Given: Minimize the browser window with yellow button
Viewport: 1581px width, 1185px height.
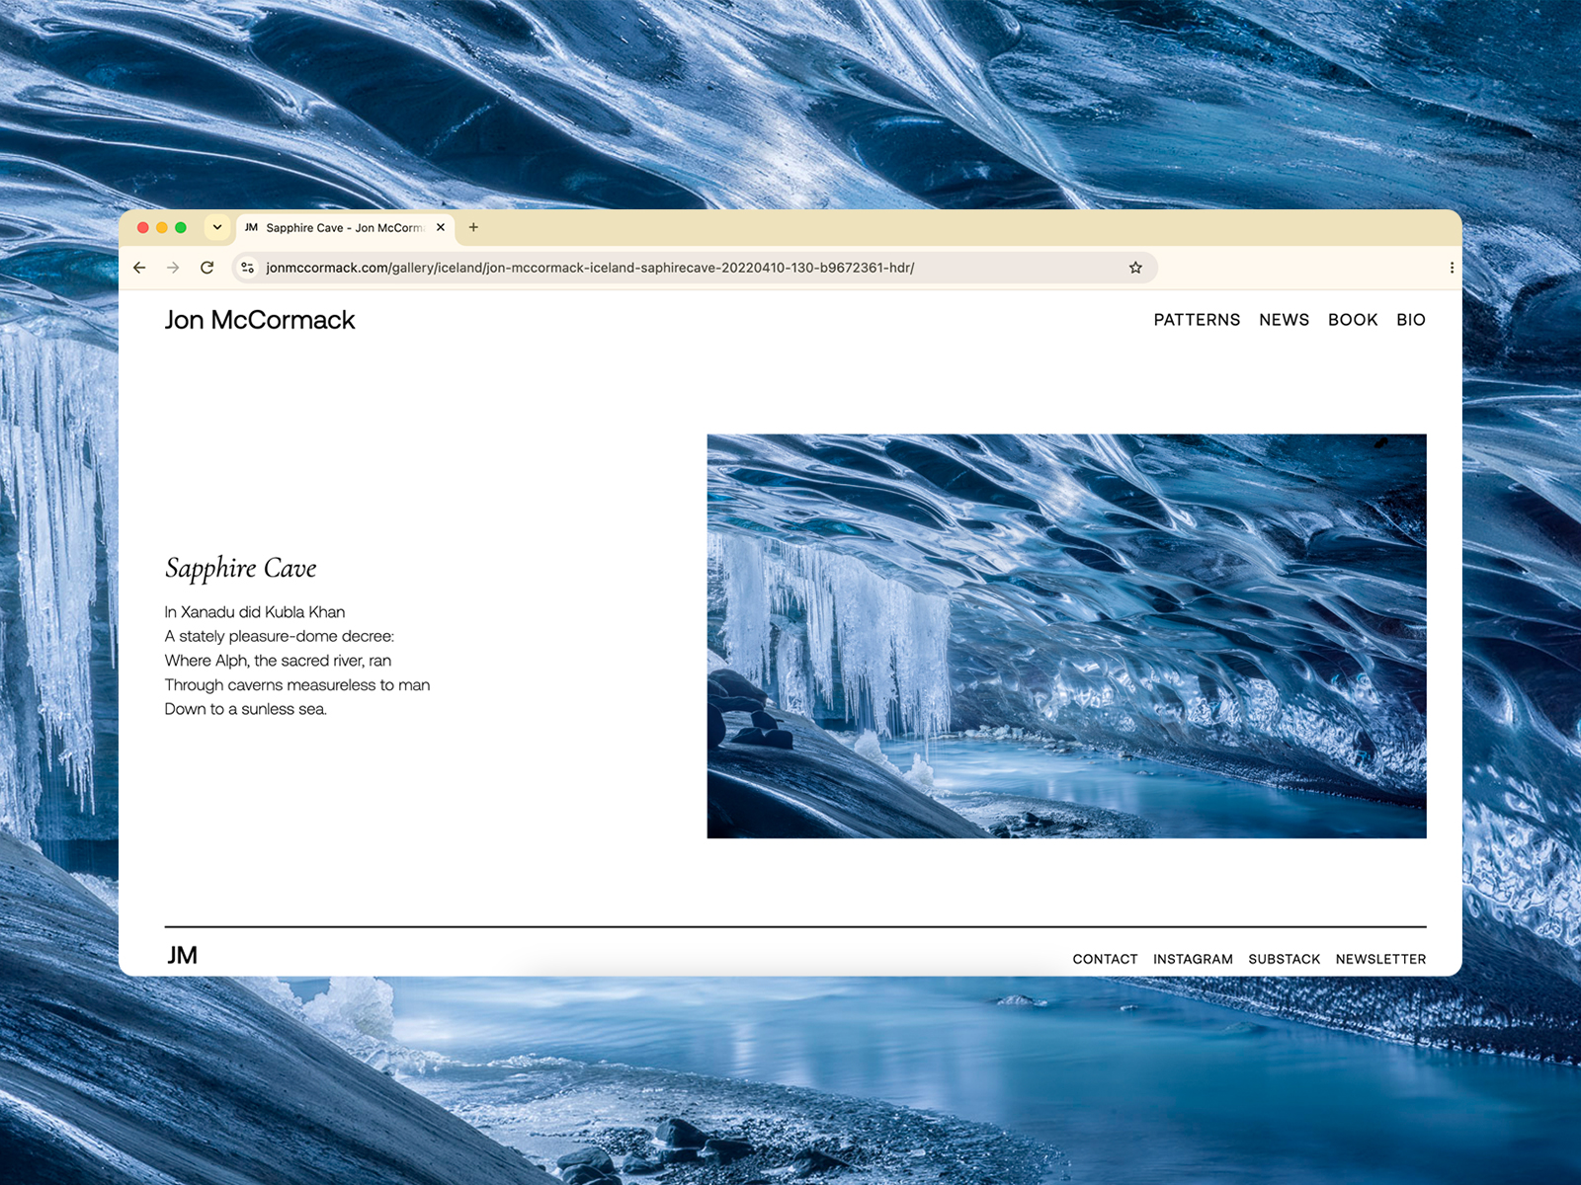Looking at the screenshot, I should (162, 227).
